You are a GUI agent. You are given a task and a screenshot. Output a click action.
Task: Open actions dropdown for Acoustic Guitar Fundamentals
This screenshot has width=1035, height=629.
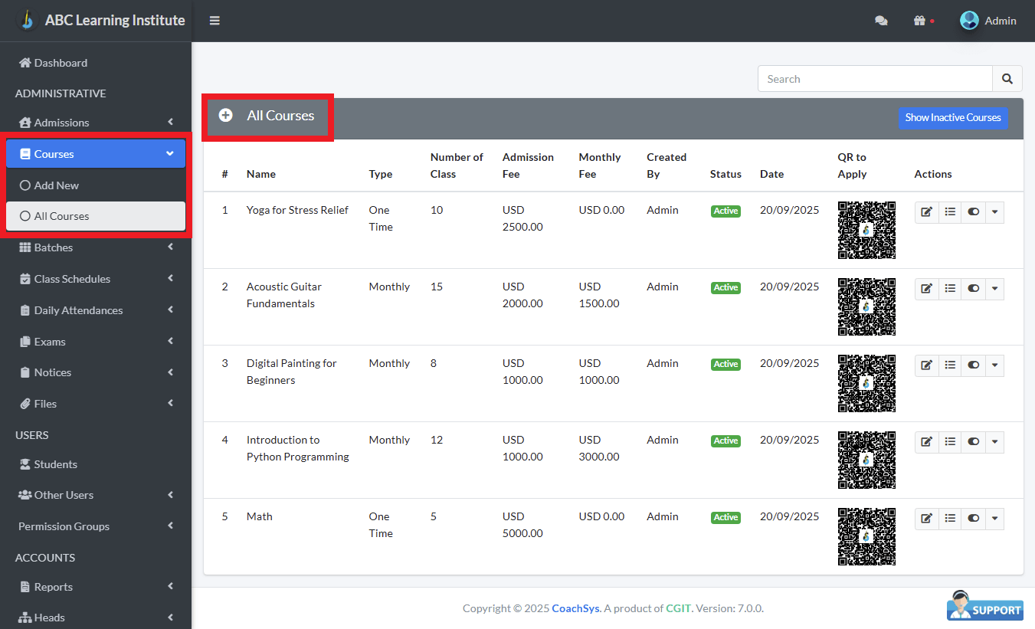994,289
